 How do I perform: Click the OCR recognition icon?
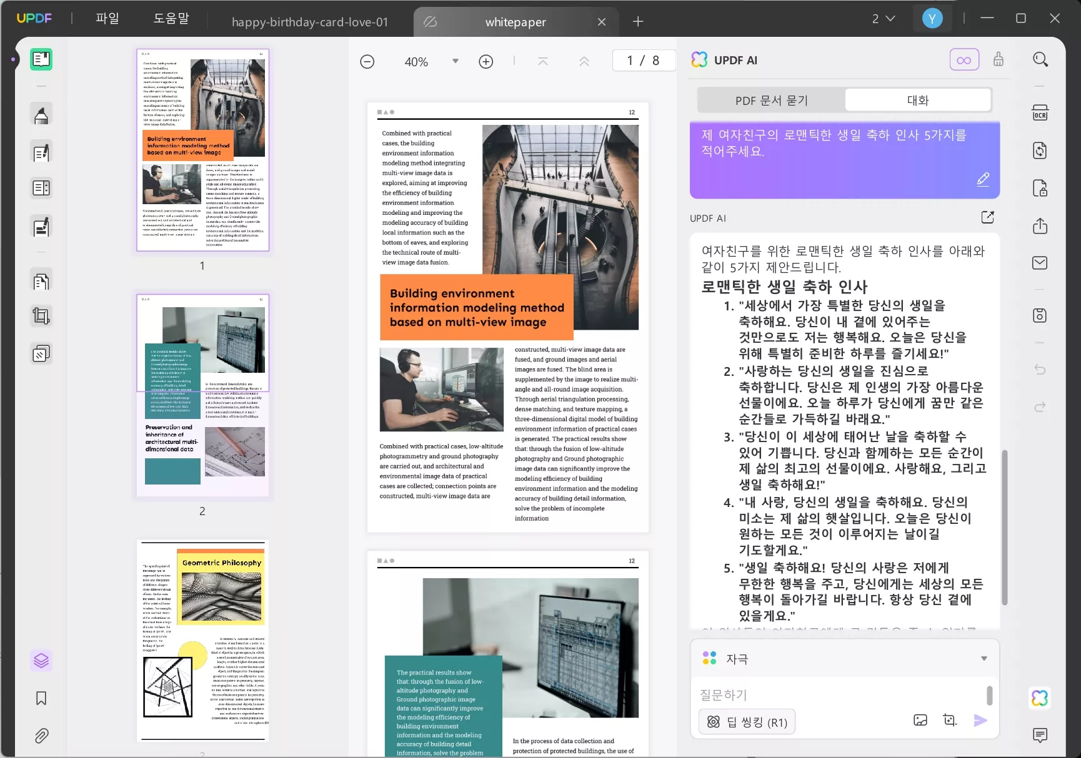click(1040, 113)
